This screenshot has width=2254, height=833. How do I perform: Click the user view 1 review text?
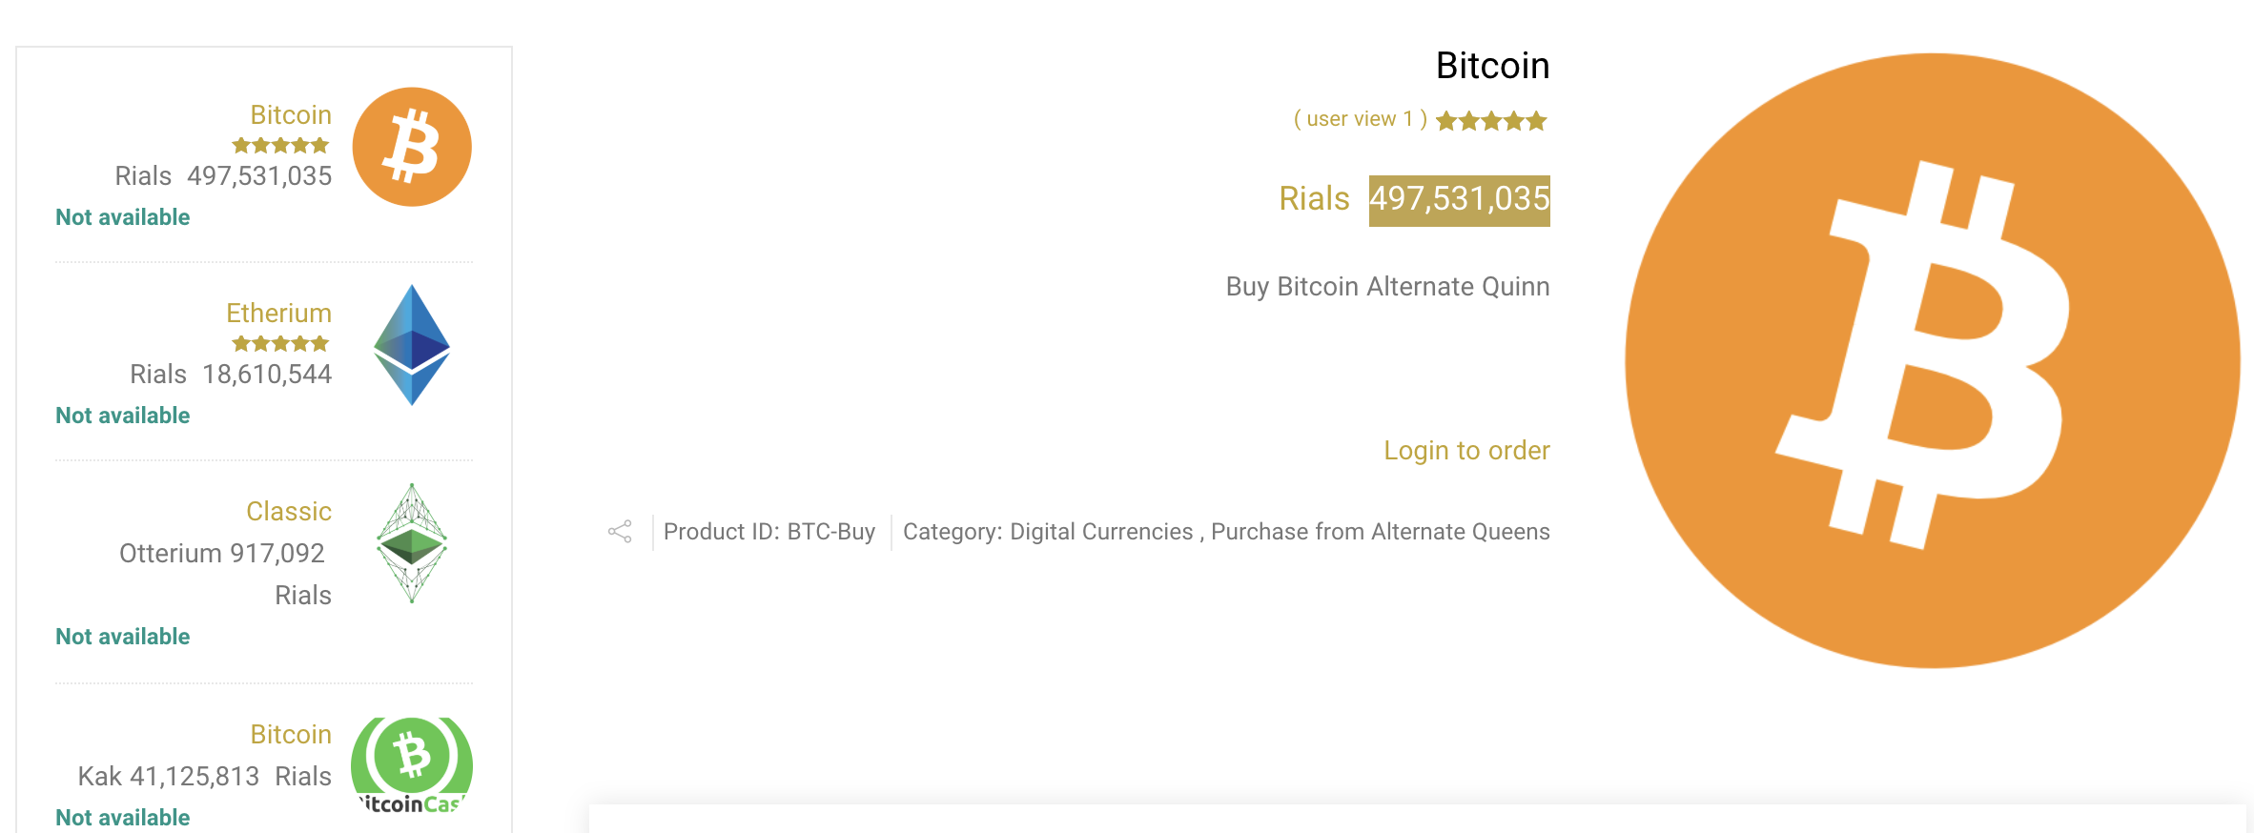(x=1360, y=119)
